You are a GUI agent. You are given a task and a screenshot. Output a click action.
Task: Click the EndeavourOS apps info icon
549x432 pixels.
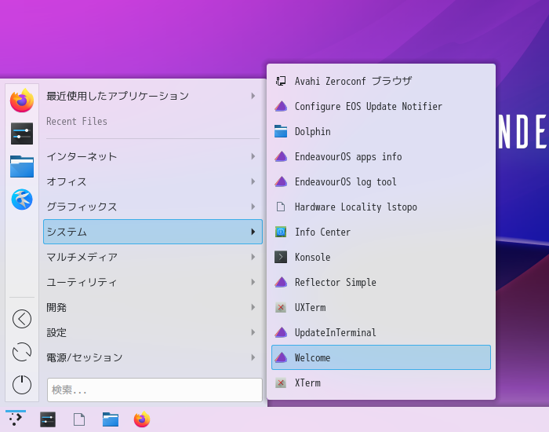click(281, 156)
